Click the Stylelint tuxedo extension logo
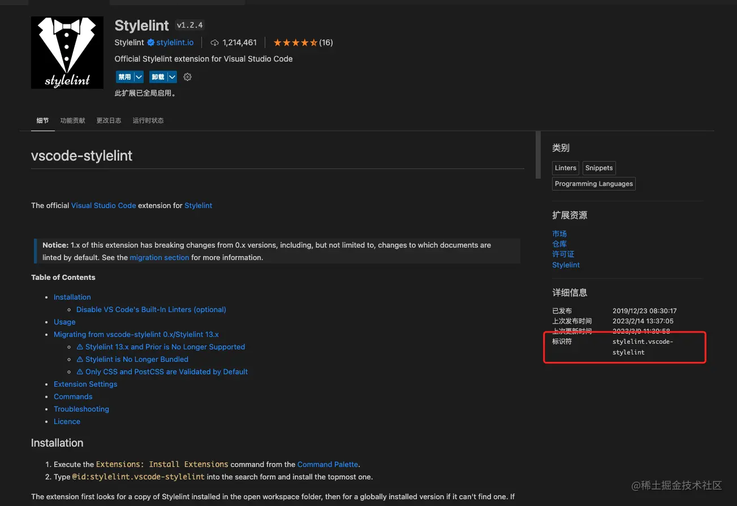Viewport: 737px width, 506px height. [x=67, y=53]
